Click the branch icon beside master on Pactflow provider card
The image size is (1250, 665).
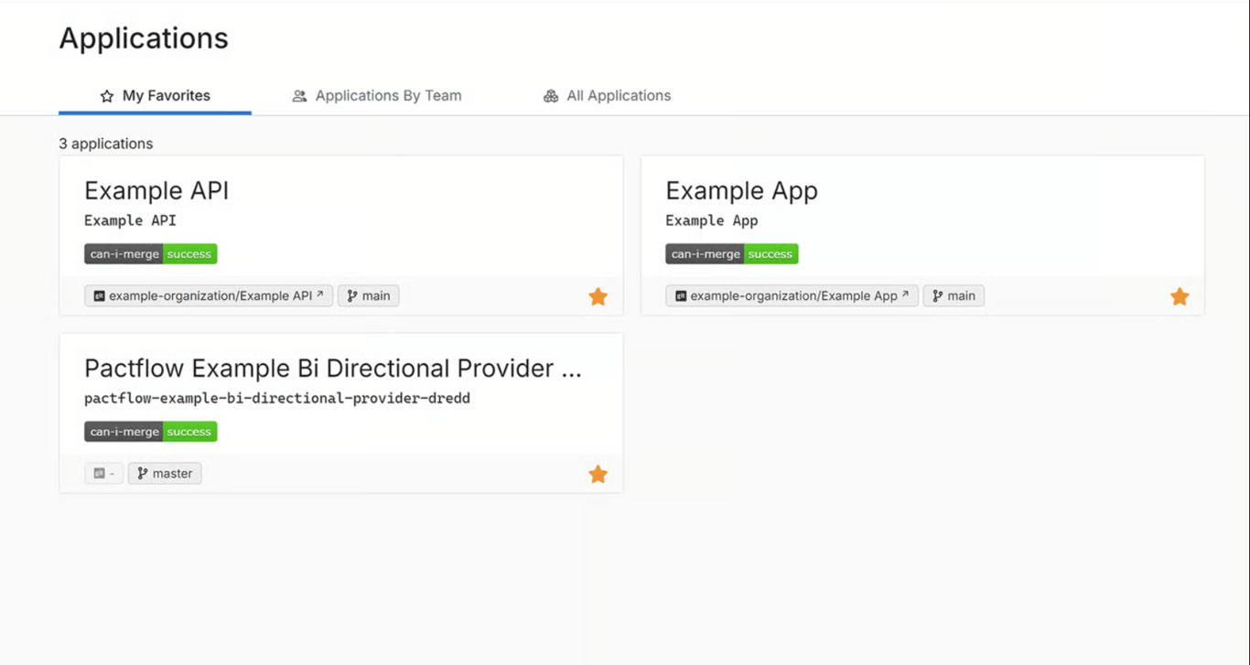(142, 473)
